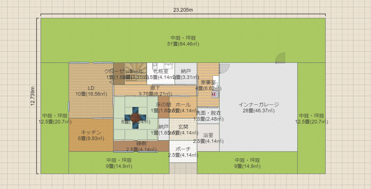Select the 廊下 3.75畳 corridor label
This screenshot has height=189, width=371.
(155, 91)
